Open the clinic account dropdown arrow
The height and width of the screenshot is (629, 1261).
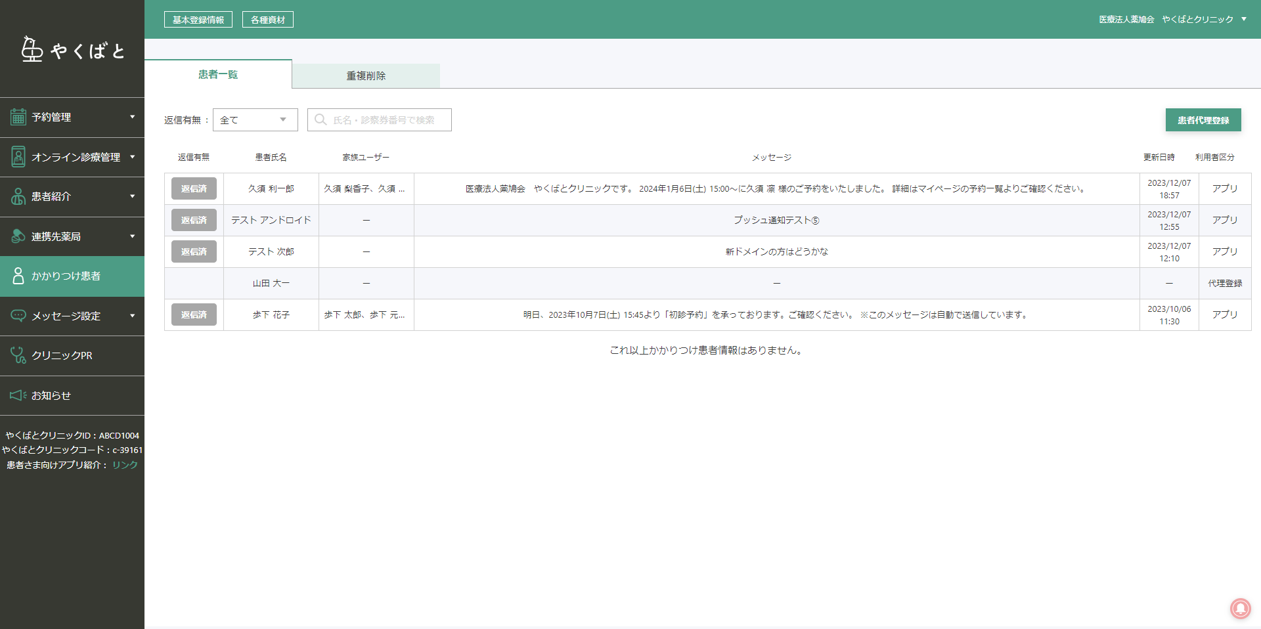1244,19
